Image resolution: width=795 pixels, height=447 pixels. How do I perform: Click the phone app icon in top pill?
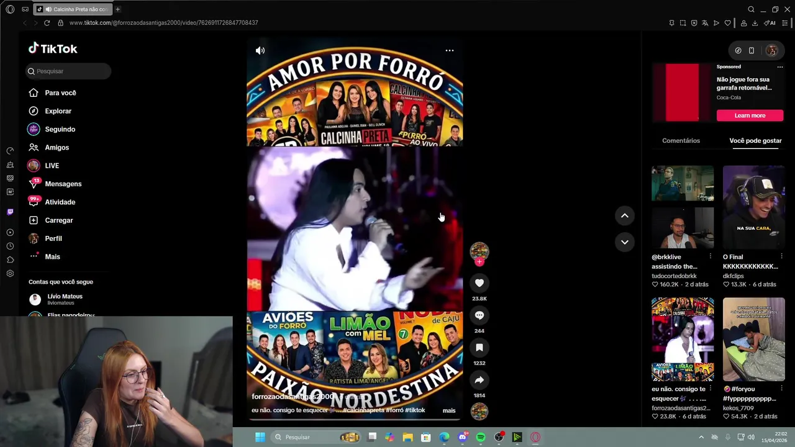pos(751,51)
